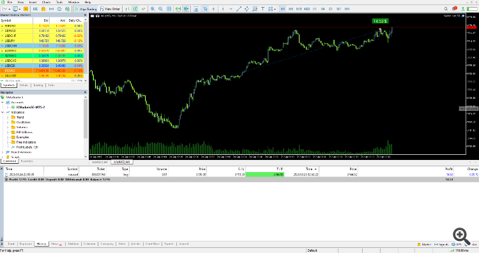
Task: Toggle chart shift icon
Action: tap(186, 9)
